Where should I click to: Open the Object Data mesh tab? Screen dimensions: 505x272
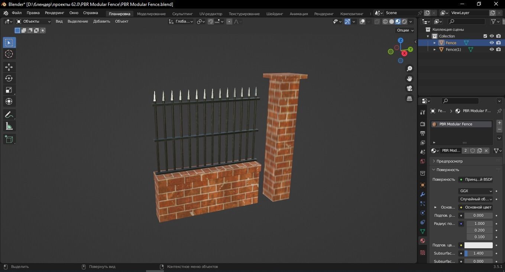tap(423, 231)
